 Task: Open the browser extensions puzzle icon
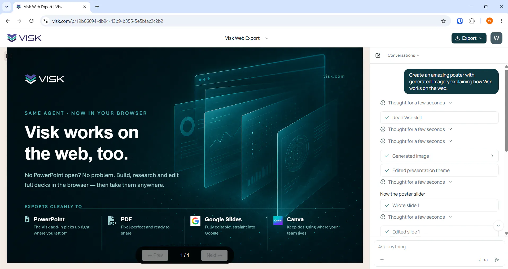coord(472,21)
